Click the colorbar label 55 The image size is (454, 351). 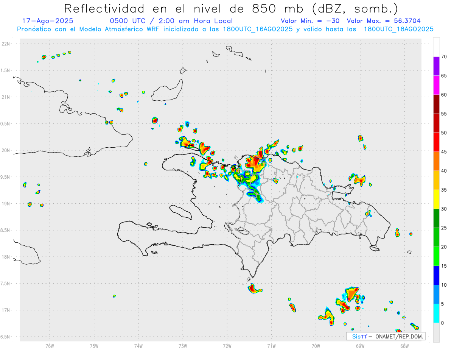pyautogui.click(x=444, y=114)
